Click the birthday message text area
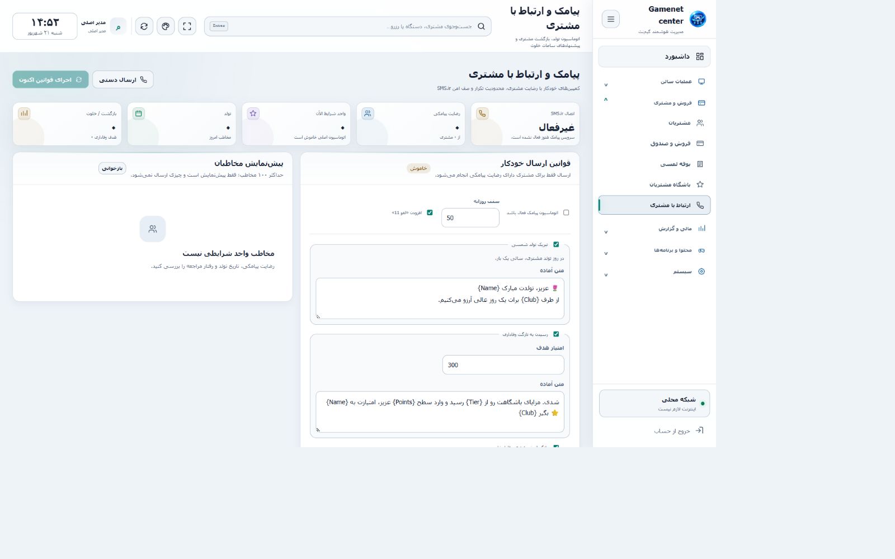 (440, 299)
